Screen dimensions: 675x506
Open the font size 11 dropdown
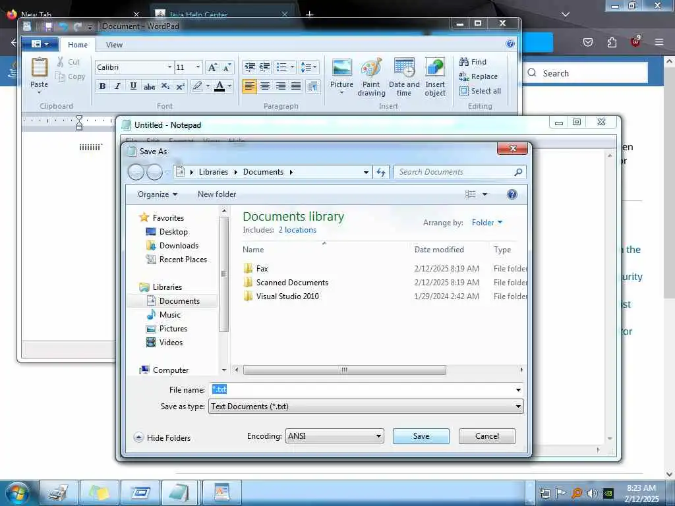198,67
